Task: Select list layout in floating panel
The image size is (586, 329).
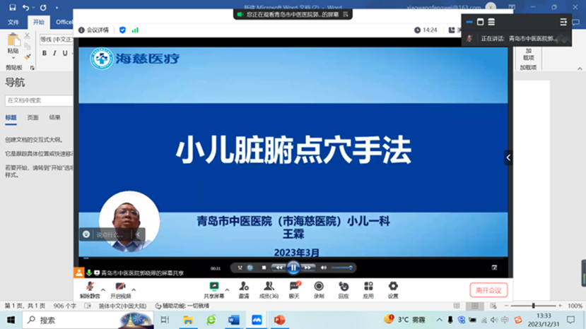Action: [491, 22]
